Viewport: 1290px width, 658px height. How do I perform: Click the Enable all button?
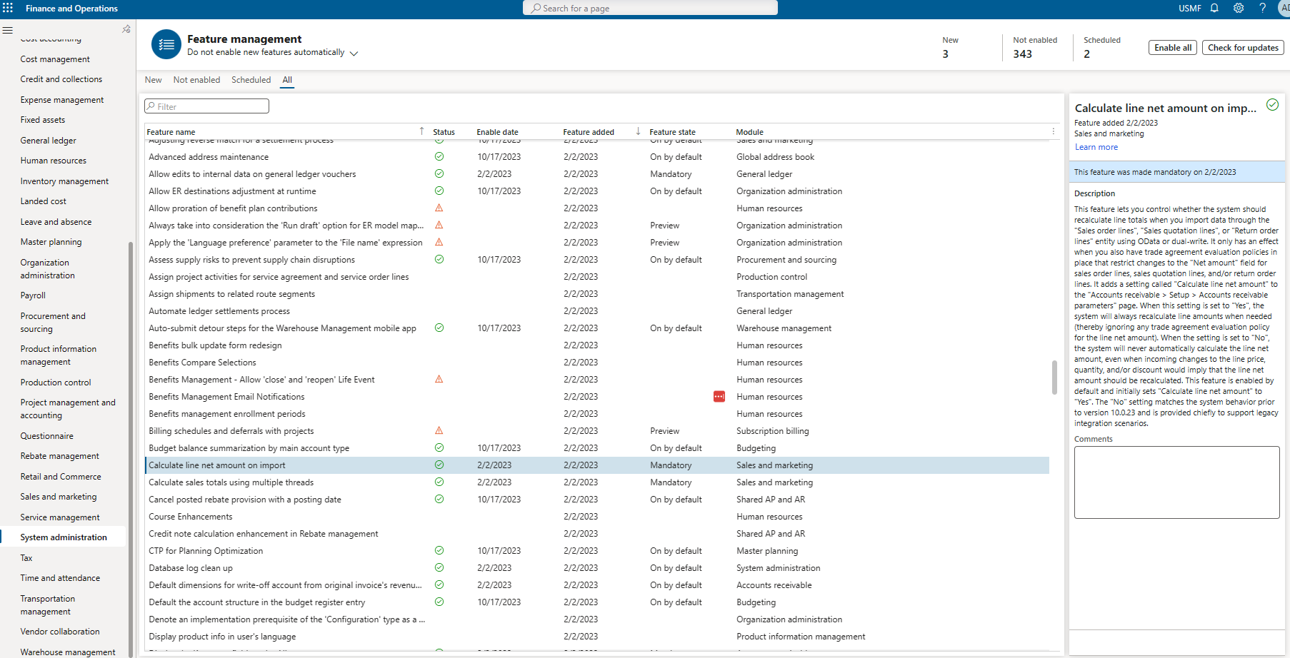point(1172,47)
